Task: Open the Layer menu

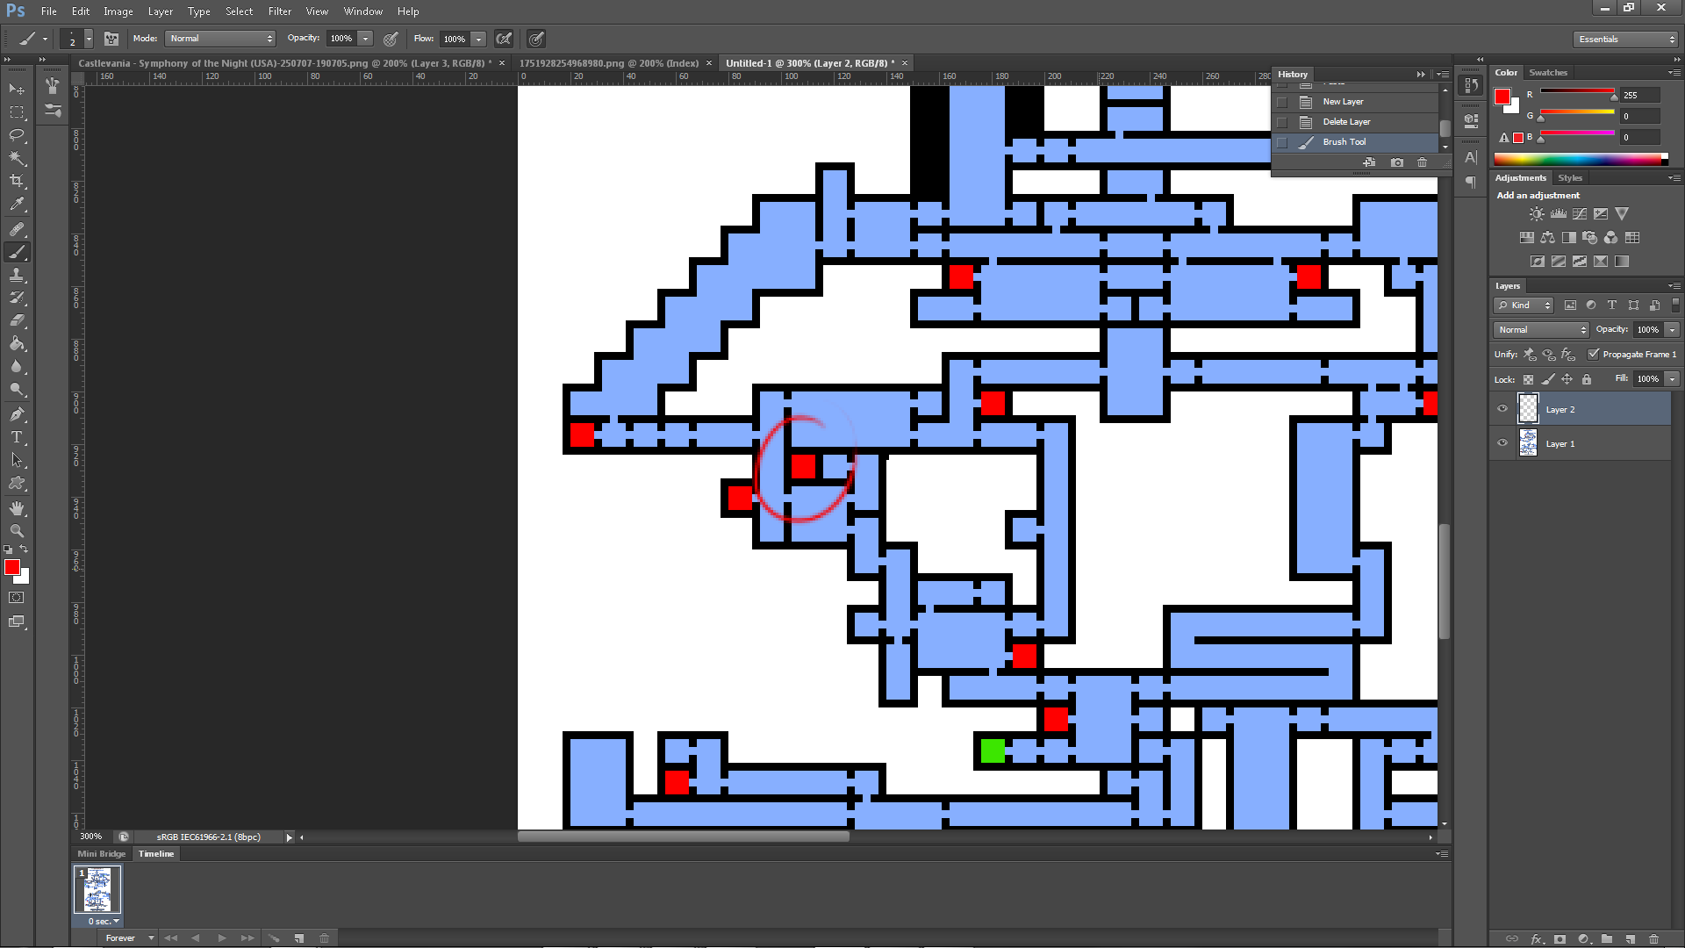Action: pos(161,11)
